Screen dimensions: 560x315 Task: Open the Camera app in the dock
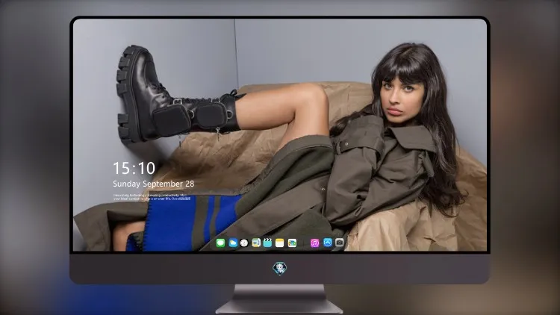tap(339, 243)
